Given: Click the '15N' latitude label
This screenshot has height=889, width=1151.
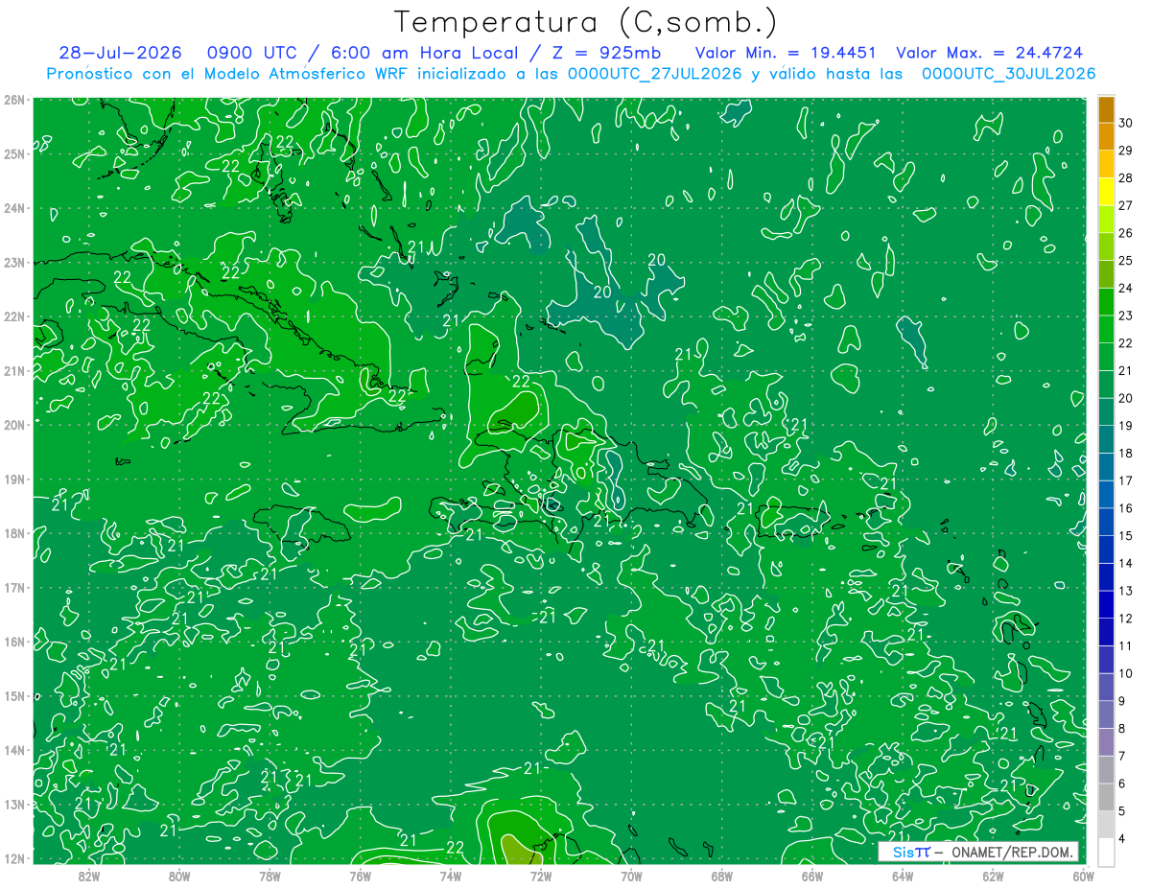Looking at the screenshot, I should (x=14, y=695).
